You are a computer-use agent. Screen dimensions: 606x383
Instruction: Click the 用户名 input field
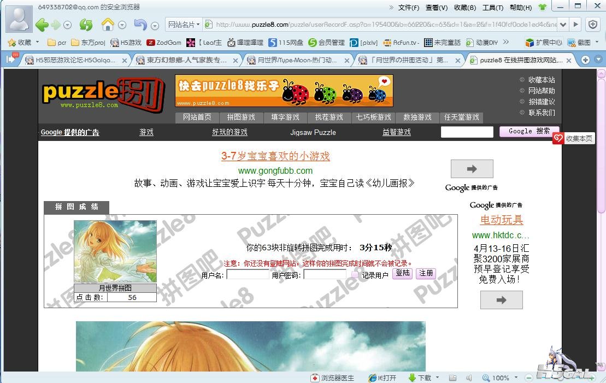tap(248, 275)
